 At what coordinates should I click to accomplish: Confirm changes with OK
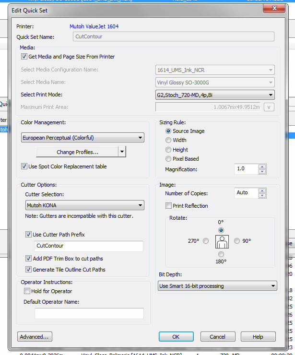point(176,337)
